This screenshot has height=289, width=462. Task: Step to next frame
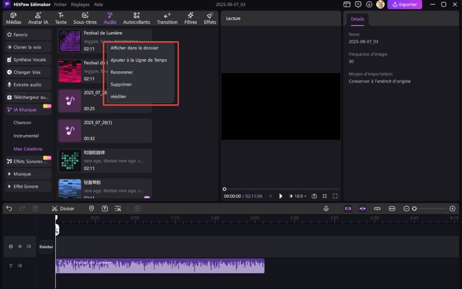tap(291, 196)
